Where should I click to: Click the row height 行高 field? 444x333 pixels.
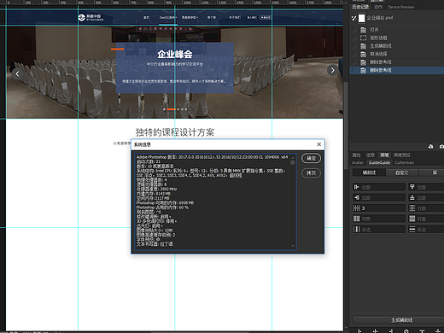click(426, 219)
